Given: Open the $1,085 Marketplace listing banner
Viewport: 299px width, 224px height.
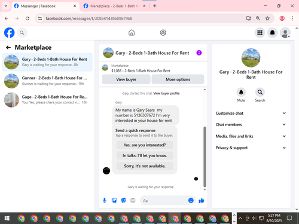Looking at the screenshot, I should pyautogui.click(x=153, y=68).
